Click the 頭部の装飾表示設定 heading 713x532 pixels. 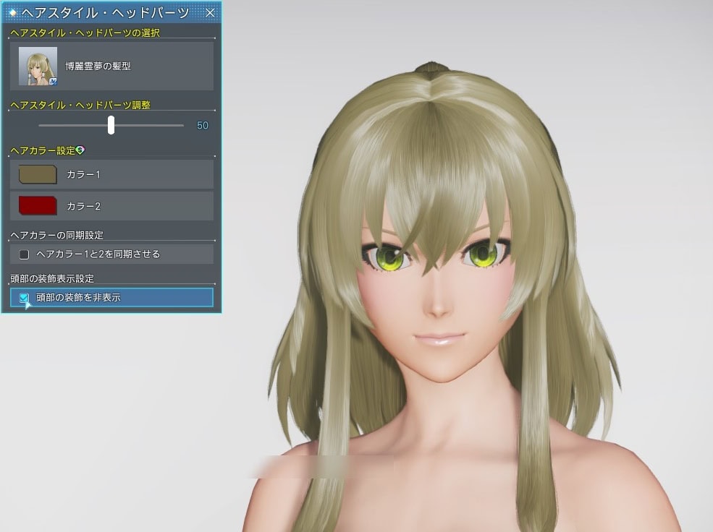point(52,278)
